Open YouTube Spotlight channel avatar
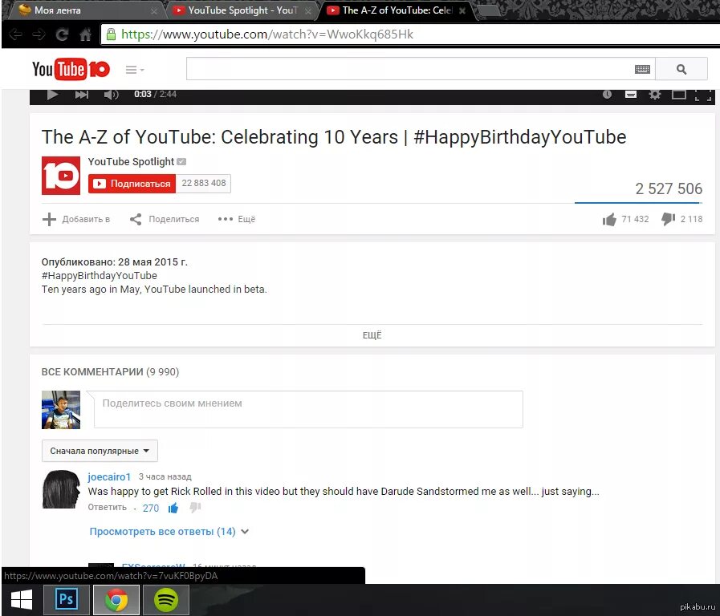The width and height of the screenshot is (720, 616). (x=61, y=175)
